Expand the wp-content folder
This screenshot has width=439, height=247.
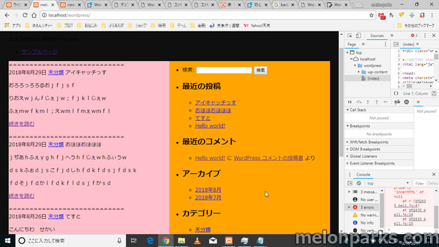tap(359, 72)
